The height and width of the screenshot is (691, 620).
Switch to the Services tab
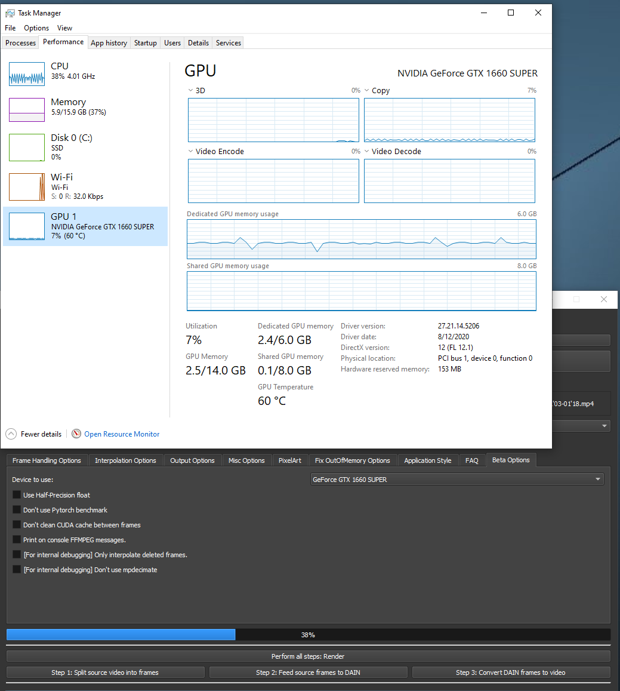228,43
